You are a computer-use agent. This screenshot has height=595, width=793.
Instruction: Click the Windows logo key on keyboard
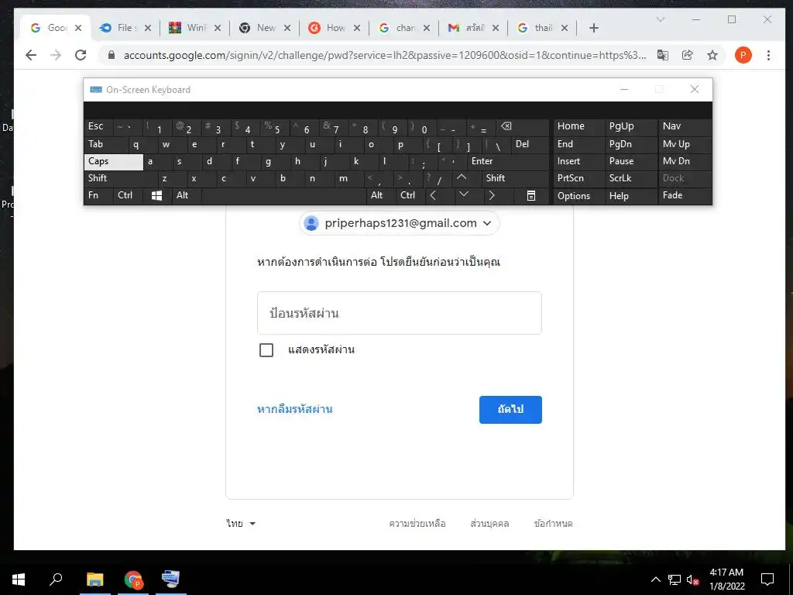[157, 195]
